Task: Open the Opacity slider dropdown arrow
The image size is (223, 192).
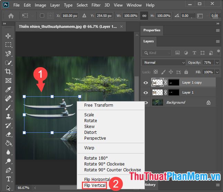Action: coord(217,63)
